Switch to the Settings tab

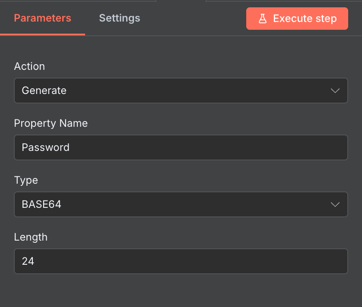119,18
